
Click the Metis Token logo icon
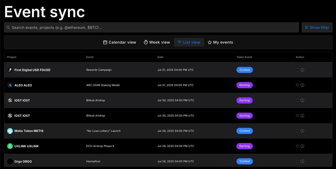[10, 131]
